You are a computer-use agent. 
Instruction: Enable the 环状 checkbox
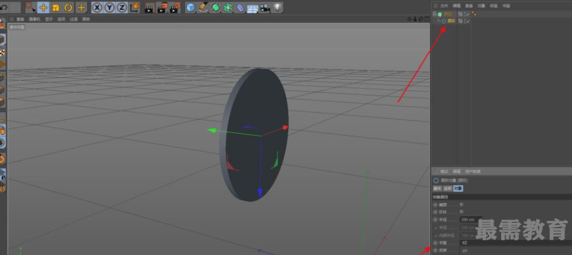(x=462, y=212)
